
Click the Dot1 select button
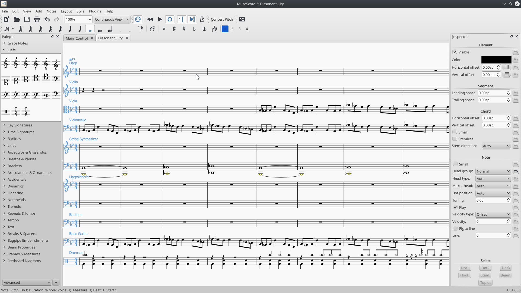[x=465, y=268]
